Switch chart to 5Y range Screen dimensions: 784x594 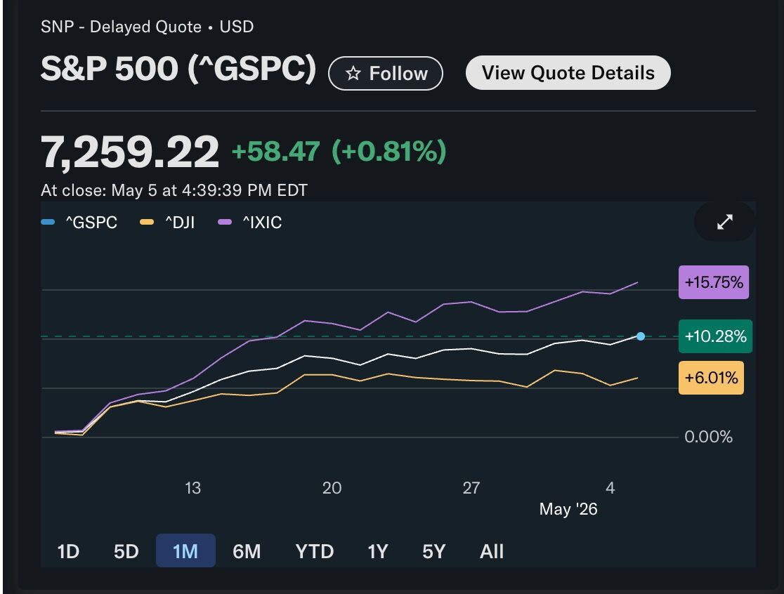coord(433,551)
